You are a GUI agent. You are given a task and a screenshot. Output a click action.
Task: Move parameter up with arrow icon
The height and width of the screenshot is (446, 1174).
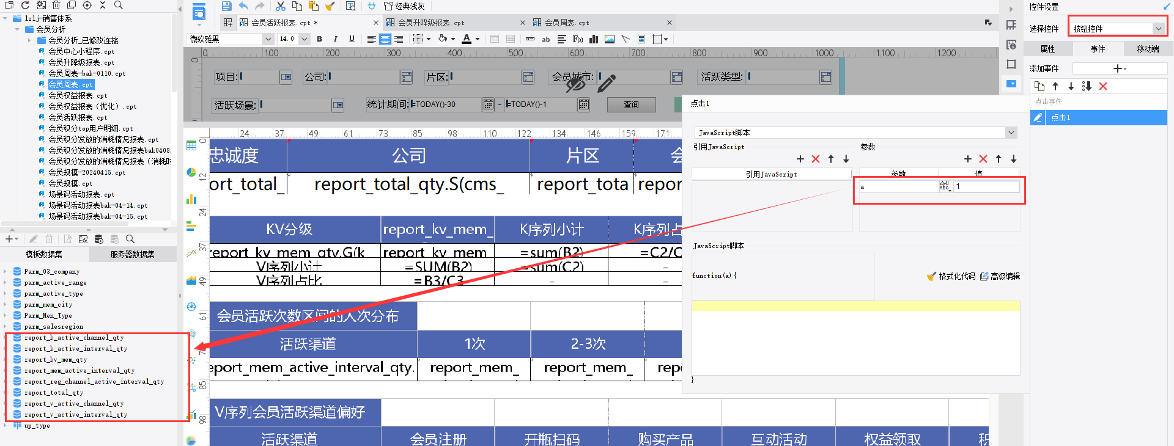999,159
